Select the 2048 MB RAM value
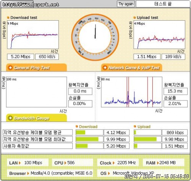This screenshot has width=191, height=181. [x=167, y=163]
